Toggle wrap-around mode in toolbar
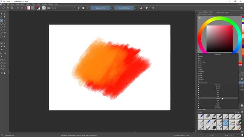This screenshot has height=137, width=244. (x=153, y=8)
